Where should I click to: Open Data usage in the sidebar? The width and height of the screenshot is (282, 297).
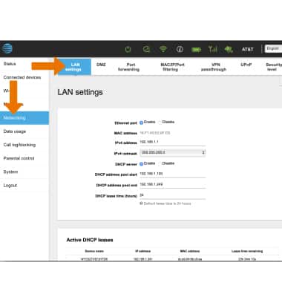pos(15,131)
